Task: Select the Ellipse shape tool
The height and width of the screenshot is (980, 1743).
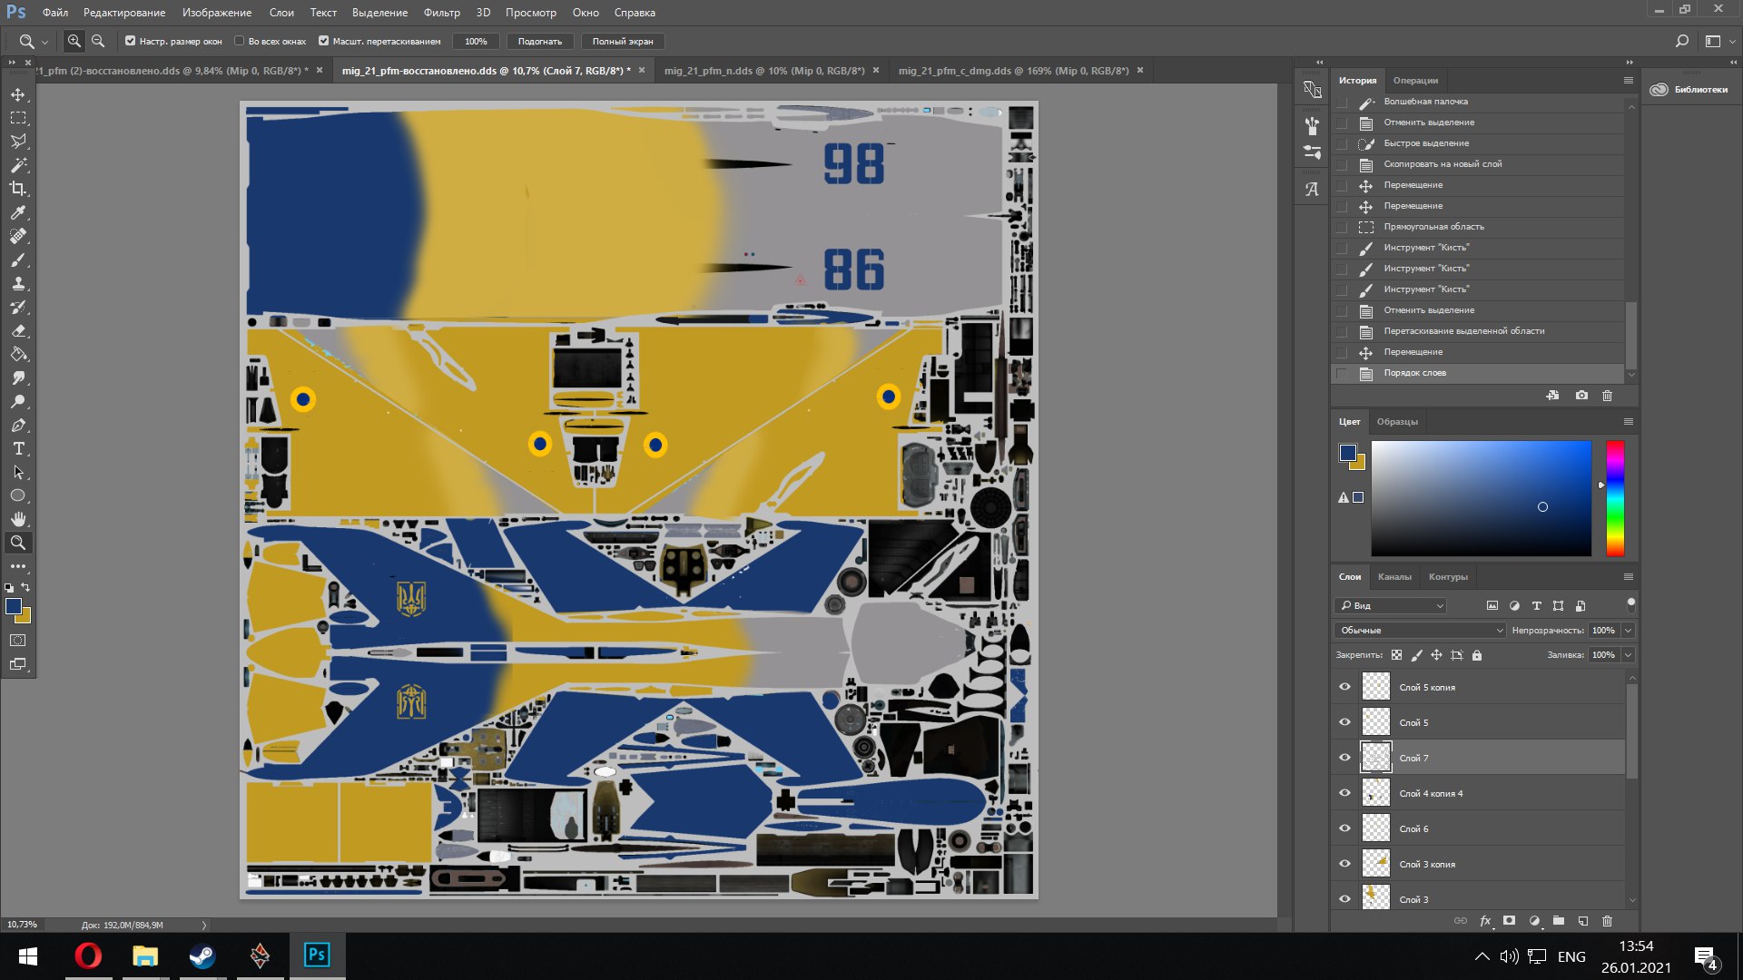Action: point(18,495)
